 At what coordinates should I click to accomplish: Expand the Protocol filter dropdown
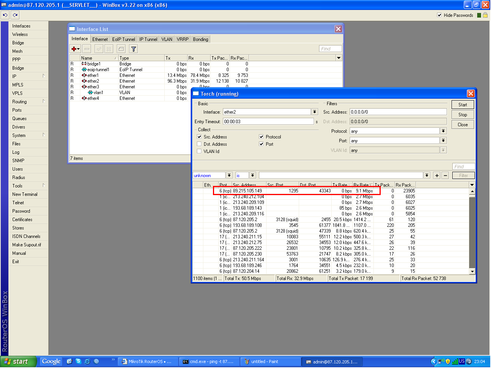(443, 131)
